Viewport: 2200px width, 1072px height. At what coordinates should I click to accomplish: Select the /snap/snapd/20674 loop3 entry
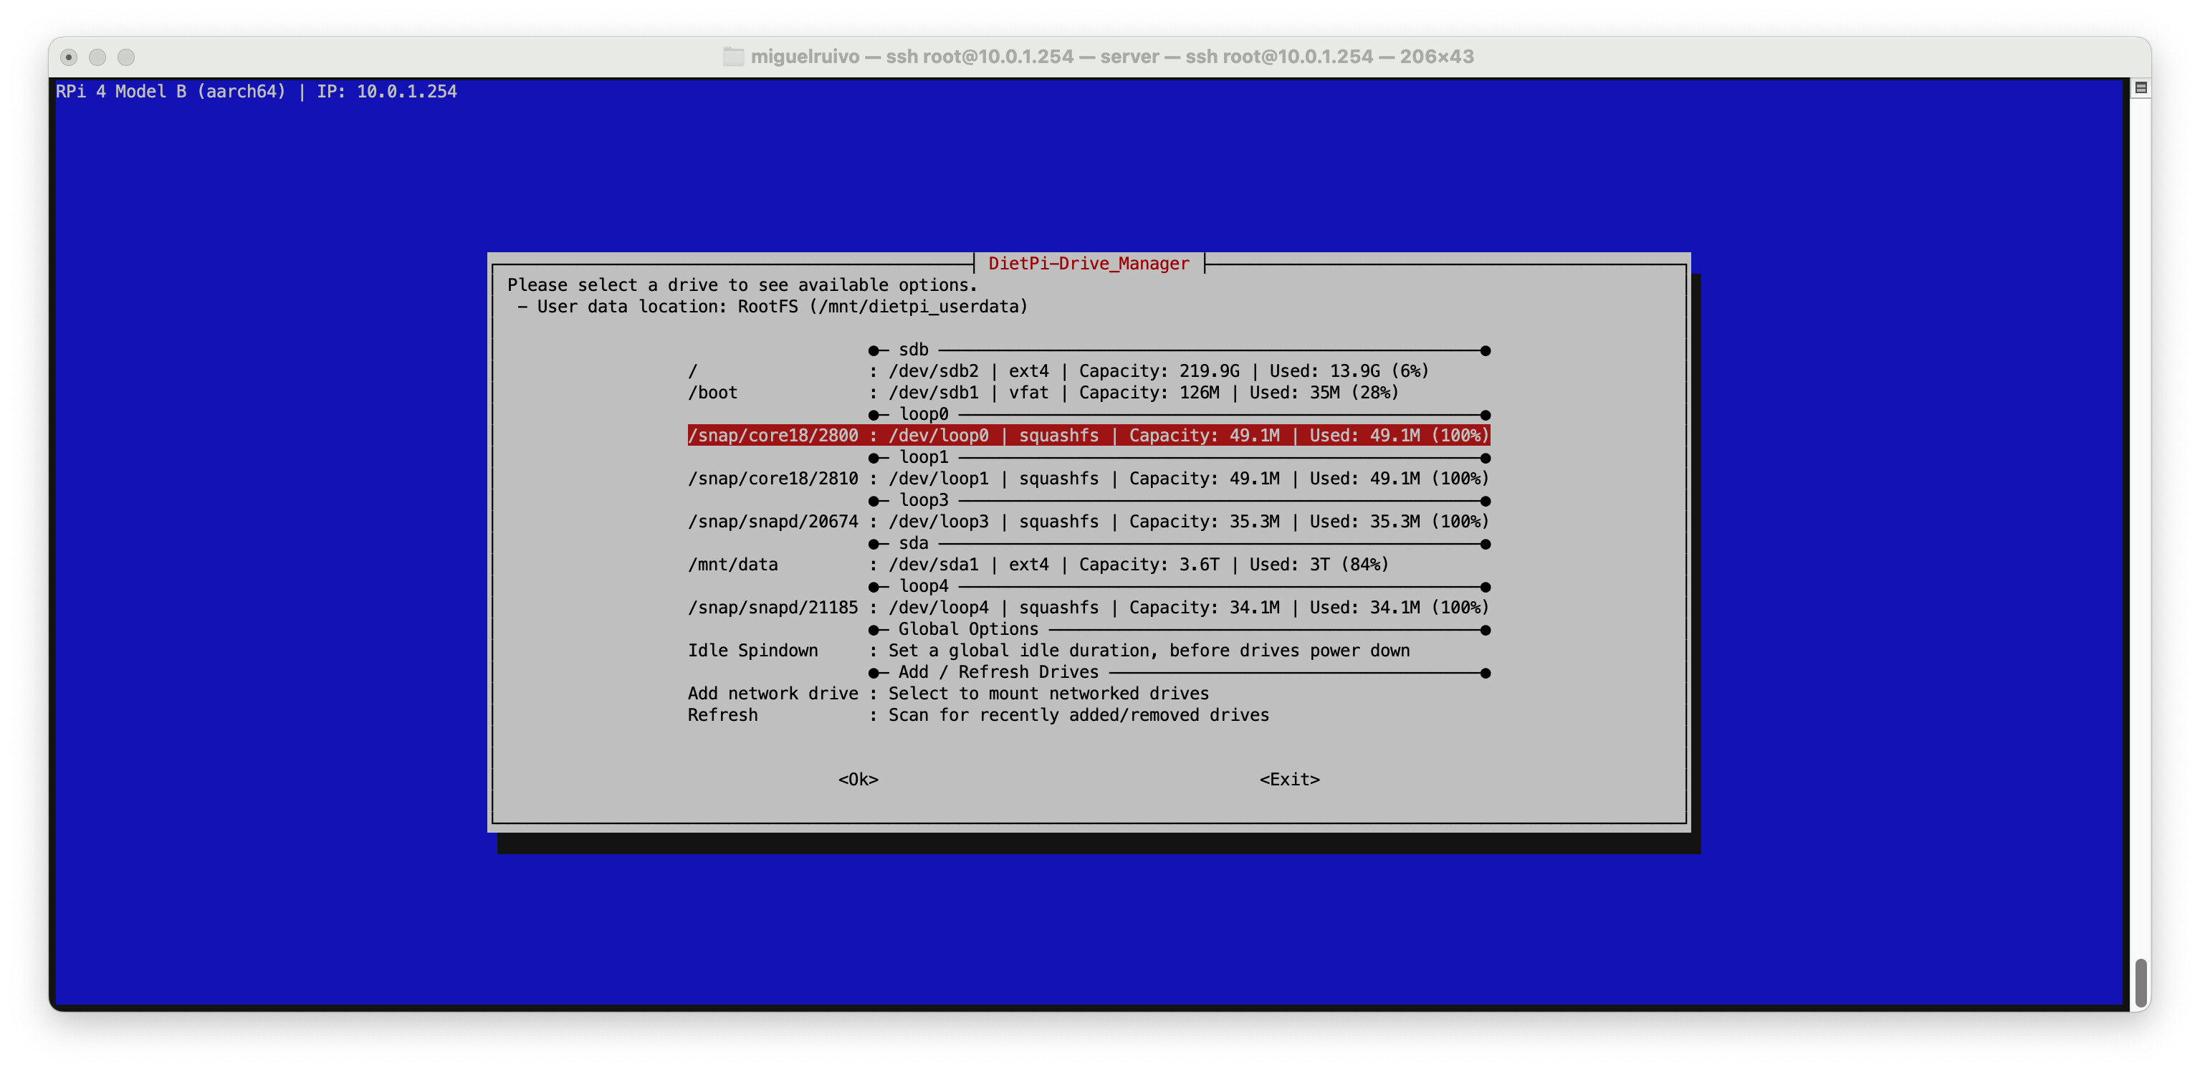tap(1089, 521)
